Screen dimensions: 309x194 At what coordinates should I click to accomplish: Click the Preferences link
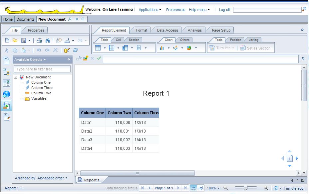pyautogui.click(x=175, y=10)
